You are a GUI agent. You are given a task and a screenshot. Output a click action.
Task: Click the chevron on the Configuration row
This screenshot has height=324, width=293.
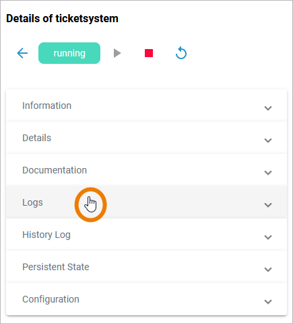click(268, 302)
